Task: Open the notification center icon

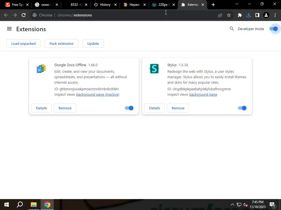Action: [x=272, y=205]
